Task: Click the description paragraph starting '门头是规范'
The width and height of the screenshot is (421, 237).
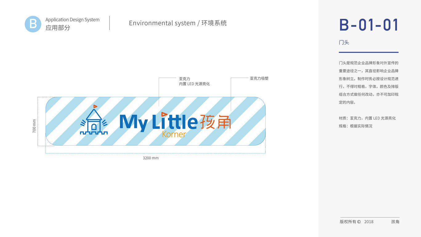Action: coord(369,83)
